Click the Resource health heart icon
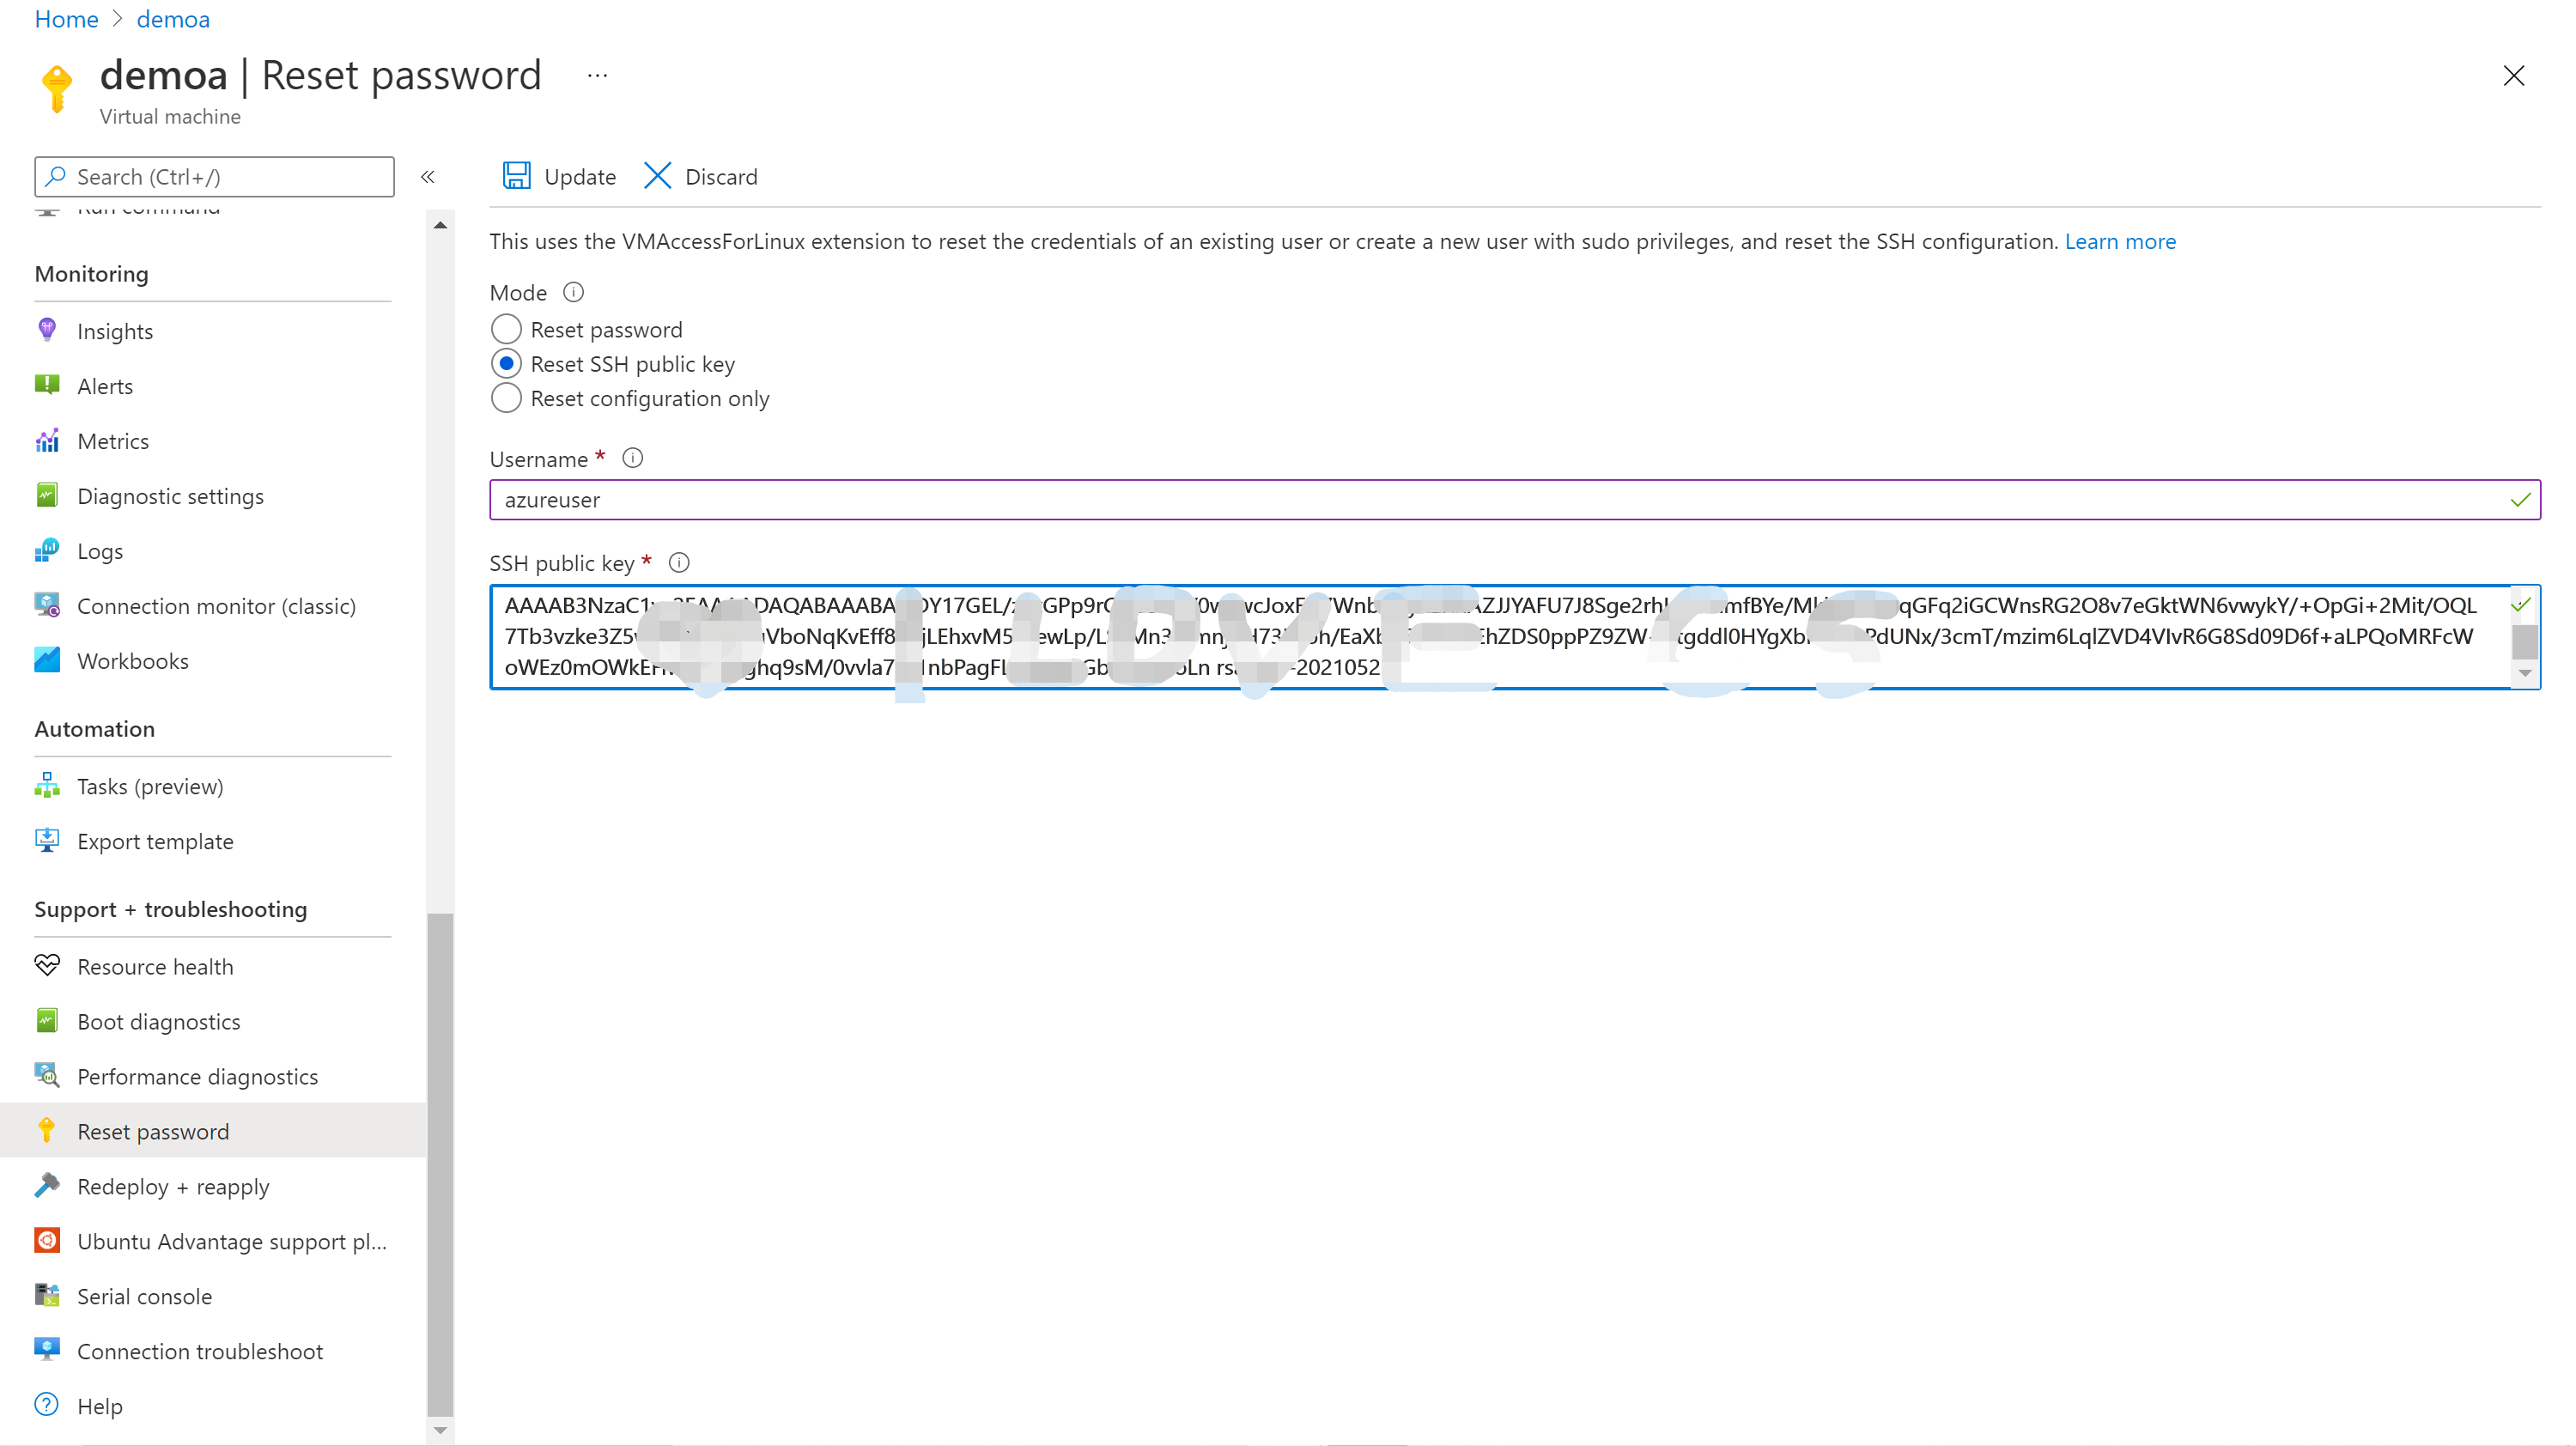The width and height of the screenshot is (2576, 1446). pyautogui.click(x=47, y=966)
